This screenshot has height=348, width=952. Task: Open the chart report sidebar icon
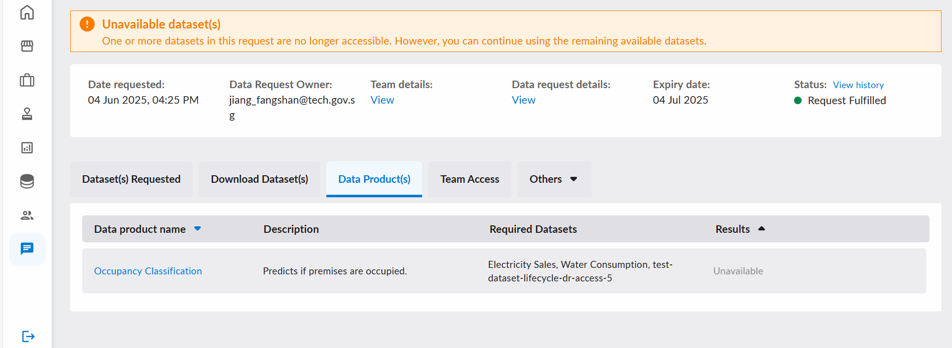tap(27, 148)
